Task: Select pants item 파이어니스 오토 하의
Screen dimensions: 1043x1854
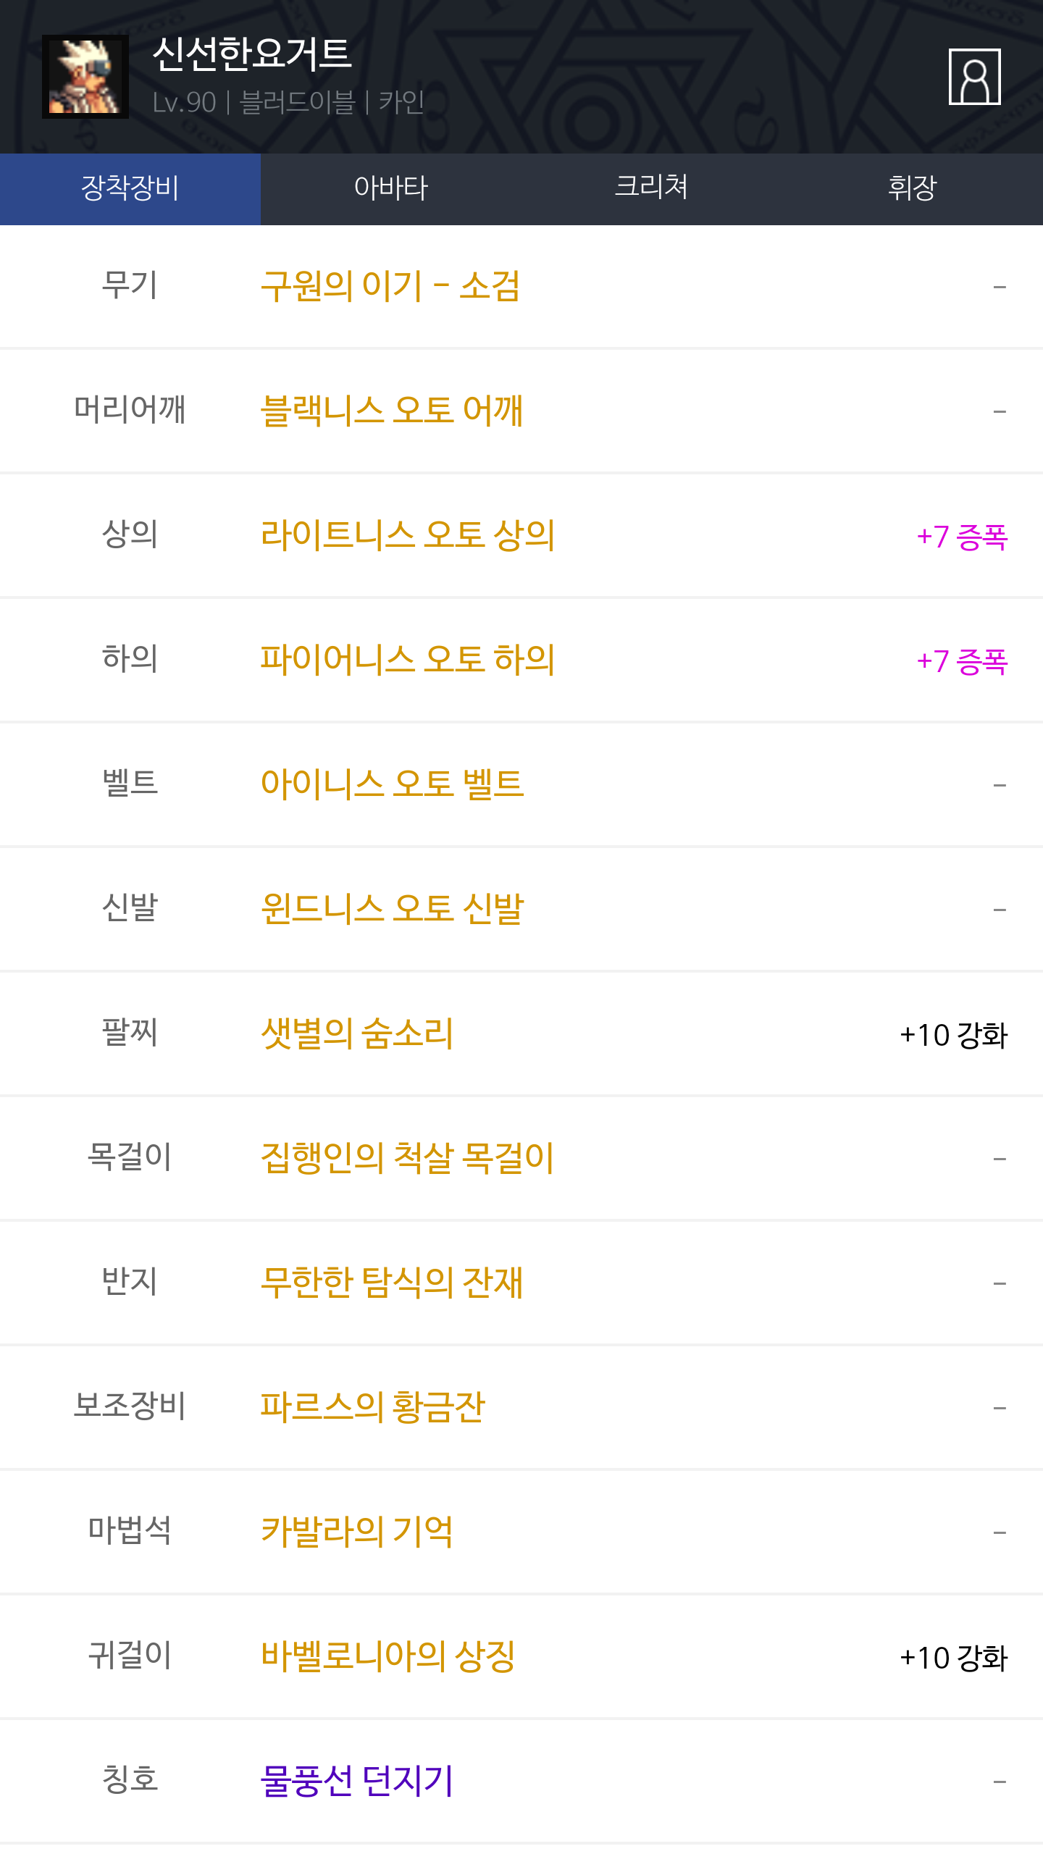Action: tap(408, 660)
